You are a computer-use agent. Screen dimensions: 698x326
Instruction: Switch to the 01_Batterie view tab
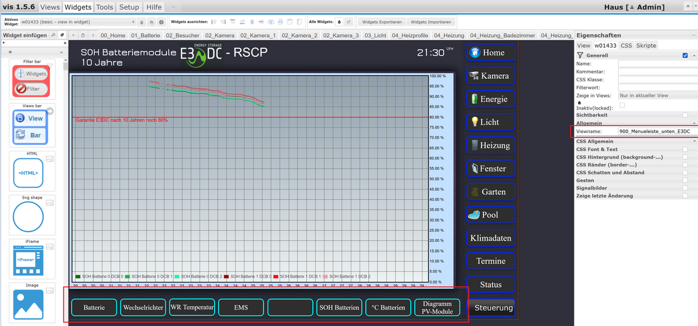point(145,35)
